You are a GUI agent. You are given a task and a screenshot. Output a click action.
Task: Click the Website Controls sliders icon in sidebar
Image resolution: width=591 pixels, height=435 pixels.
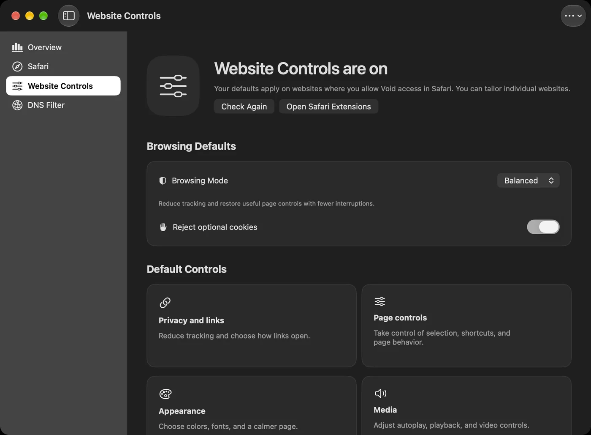(x=17, y=86)
